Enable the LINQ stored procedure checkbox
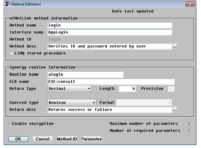 [12, 53]
